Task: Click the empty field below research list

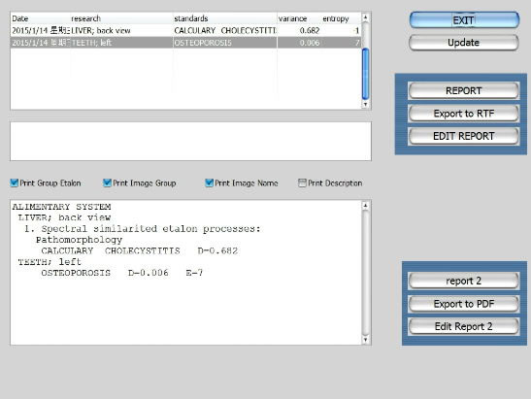Action: tap(190, 141)
